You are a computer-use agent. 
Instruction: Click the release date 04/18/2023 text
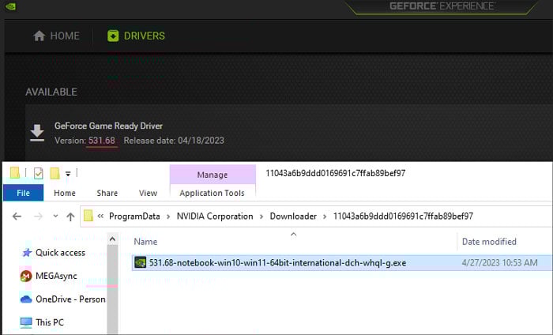pyautogui.click(x=201, y=141)
